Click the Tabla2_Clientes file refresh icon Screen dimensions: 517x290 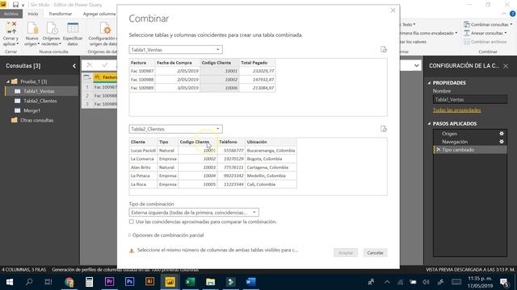[x=384, y=129]
